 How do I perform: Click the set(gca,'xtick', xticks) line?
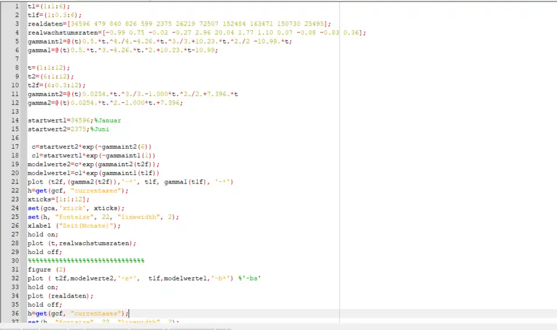coord(76,208)
